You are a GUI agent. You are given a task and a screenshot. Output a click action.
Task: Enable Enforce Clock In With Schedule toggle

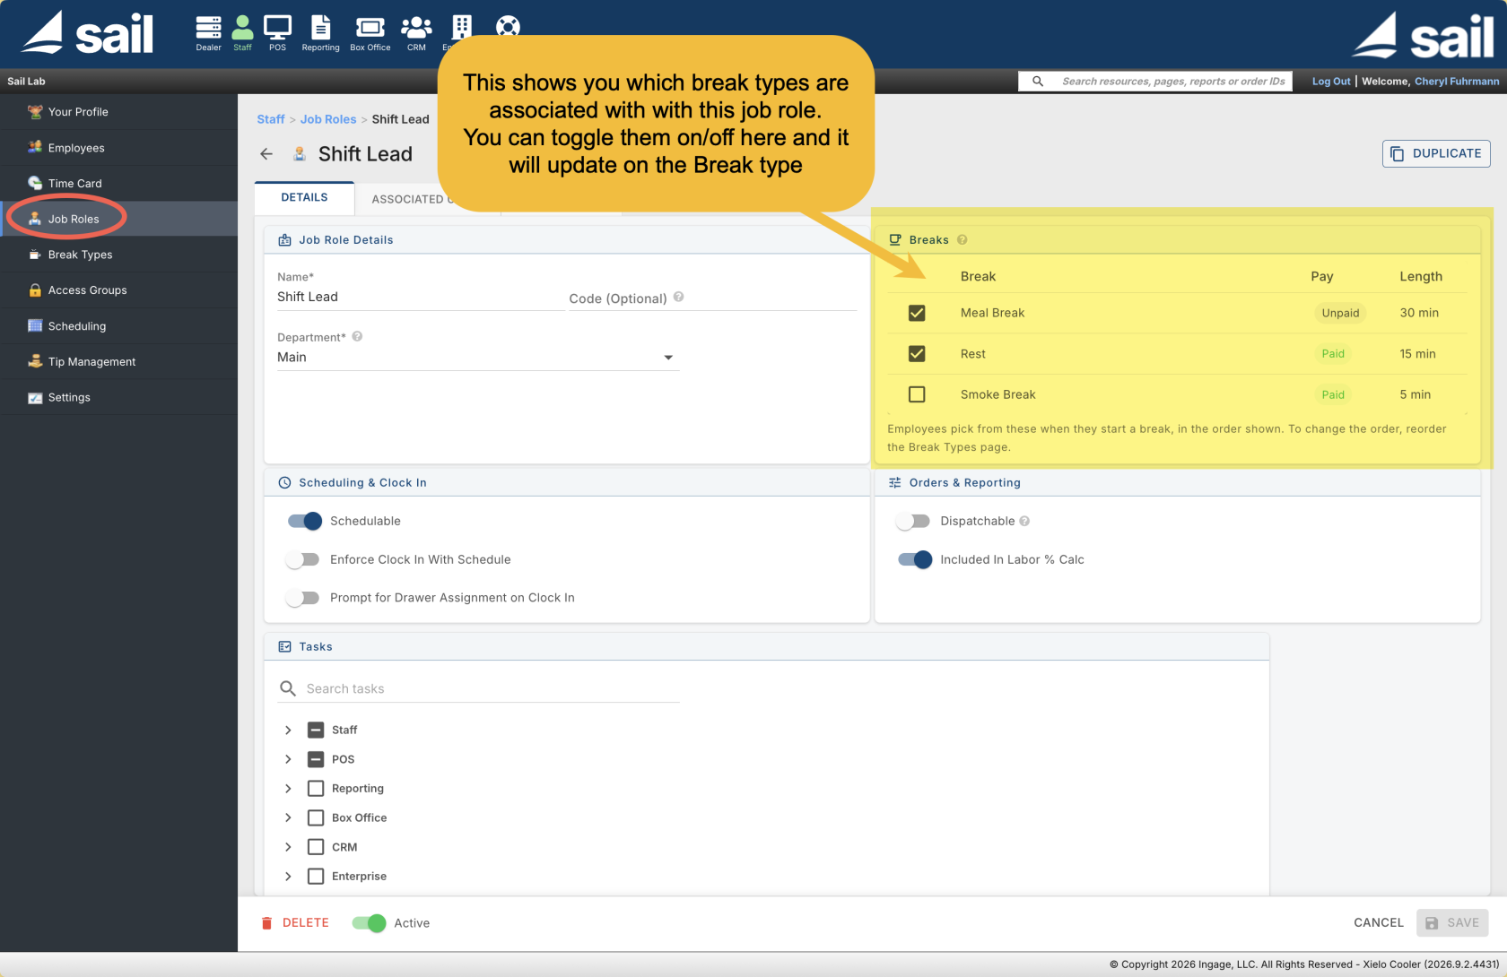click(302, 559)
